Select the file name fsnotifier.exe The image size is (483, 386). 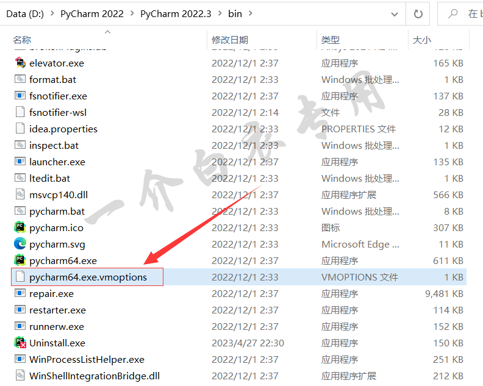click(58, 96)
